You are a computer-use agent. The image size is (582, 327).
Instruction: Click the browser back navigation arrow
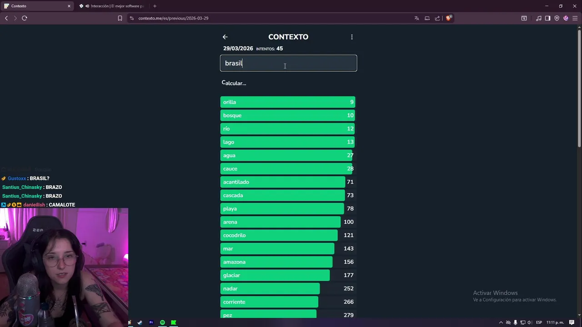pyautogui.click(x=6, y=18)
